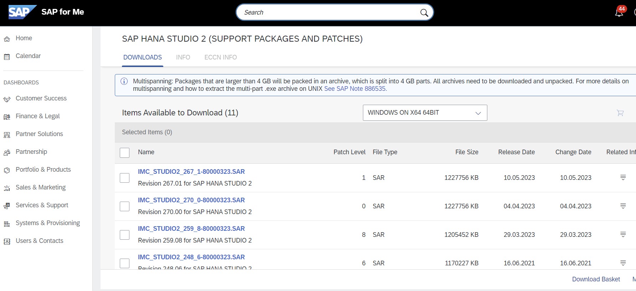The height and width of the screenshot is (291, 636).
Task: Open related info for IMC_STUDIO2_267_1 row
Action: (623, 177)
